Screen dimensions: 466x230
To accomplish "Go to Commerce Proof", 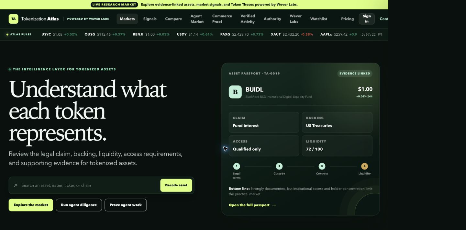I will click(x=222, y=19).
